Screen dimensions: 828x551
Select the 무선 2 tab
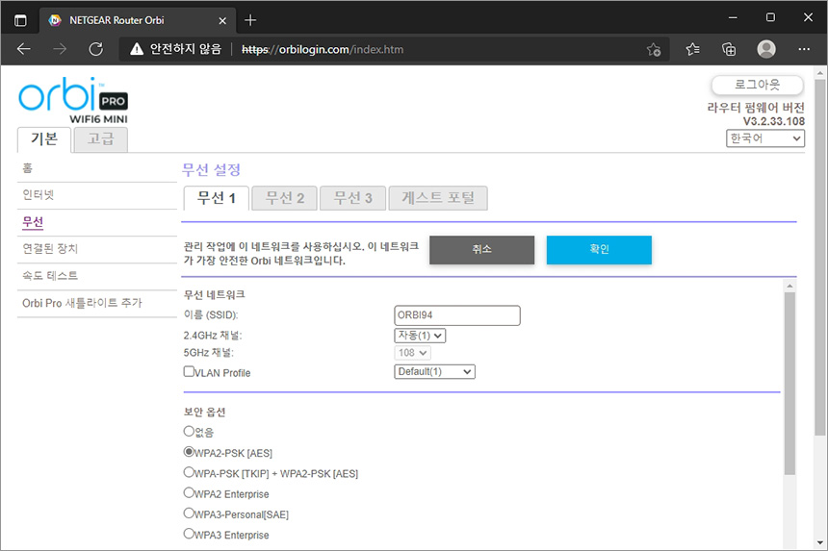[x=285, y=198]
